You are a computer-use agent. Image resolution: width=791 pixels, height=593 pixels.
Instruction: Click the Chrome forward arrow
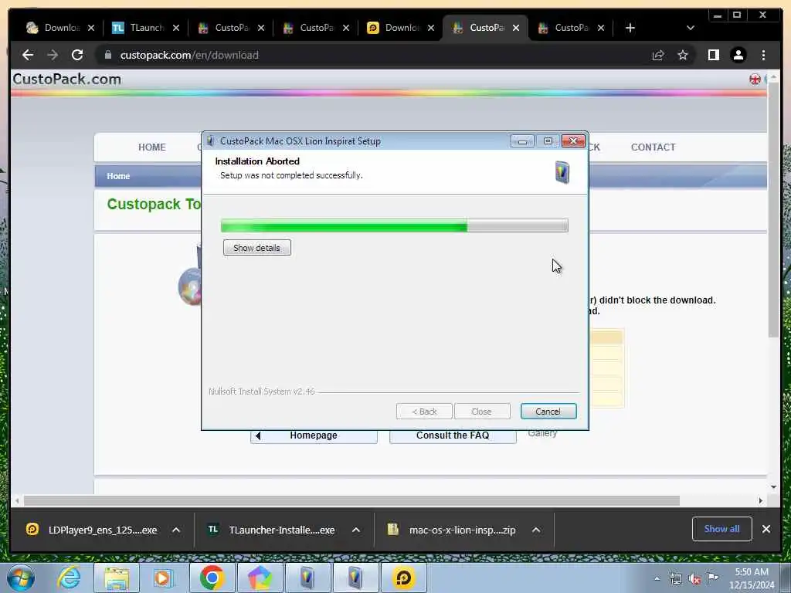(x=53, y=55)
